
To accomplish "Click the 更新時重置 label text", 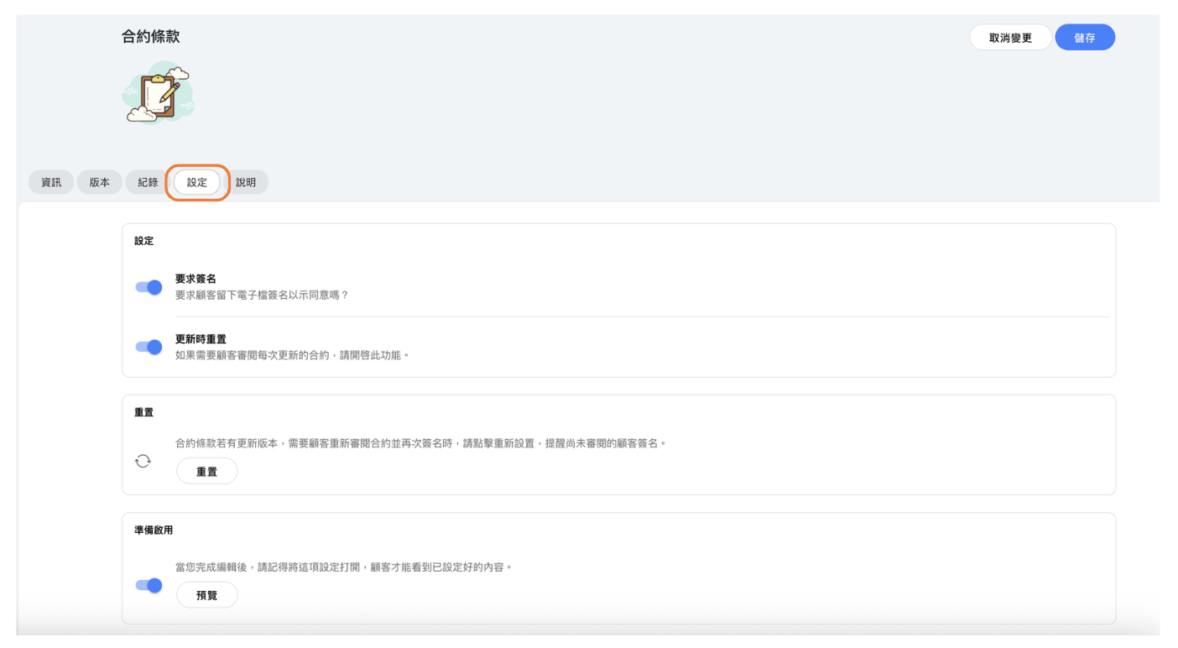I will coord(201,339).
